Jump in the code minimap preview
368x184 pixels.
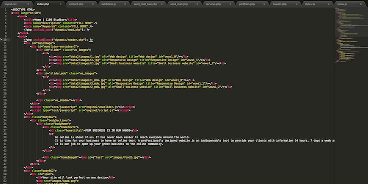click(x=351, y=35)
